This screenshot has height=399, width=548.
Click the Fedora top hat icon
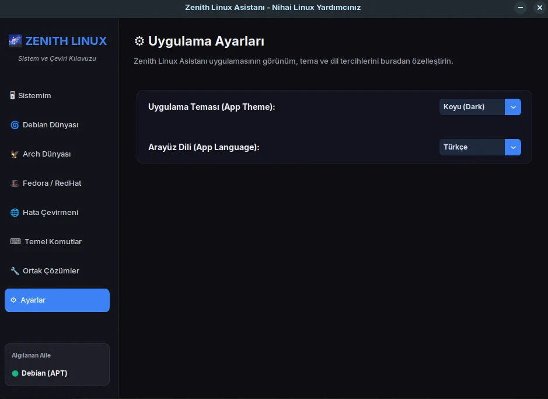coord(15,183)
